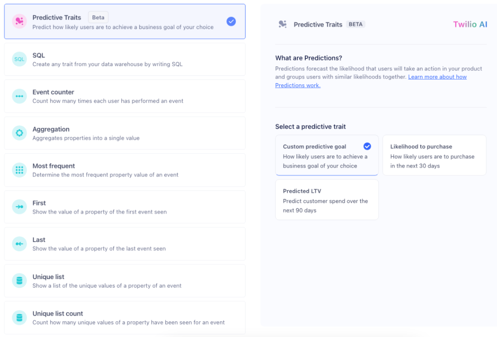Click the pink Predictive Traits icon

click(x=19, y=21)
